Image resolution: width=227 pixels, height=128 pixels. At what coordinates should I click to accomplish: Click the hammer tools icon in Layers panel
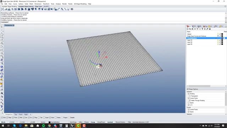207,29
